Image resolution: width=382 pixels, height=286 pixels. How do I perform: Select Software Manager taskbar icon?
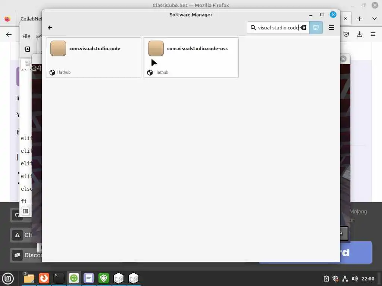point(74,278)
